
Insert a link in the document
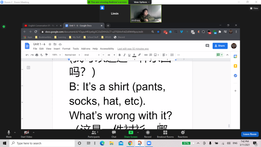coord(146,55)
